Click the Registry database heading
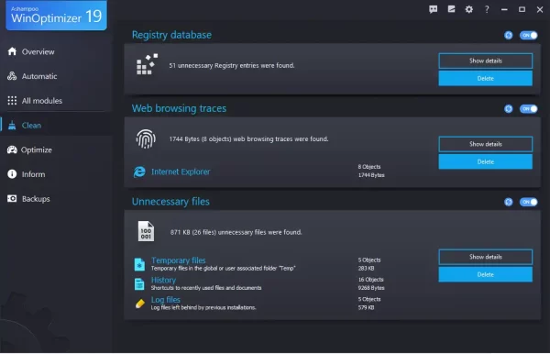The height and width of the screenshot is (354, 550). pyautogui.click(x=171, y=35)
